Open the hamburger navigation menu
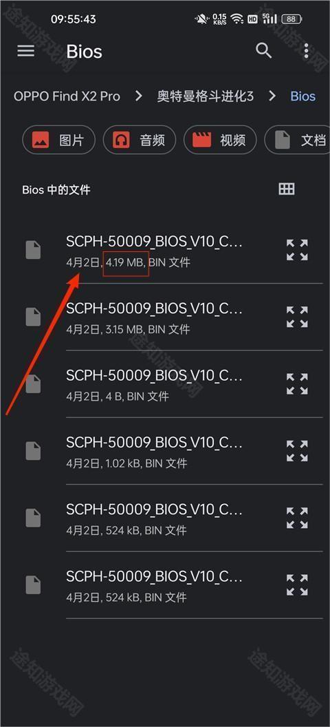Image resolution: width=330 pixels, height=727 pixels. click(x=26, y=51)
